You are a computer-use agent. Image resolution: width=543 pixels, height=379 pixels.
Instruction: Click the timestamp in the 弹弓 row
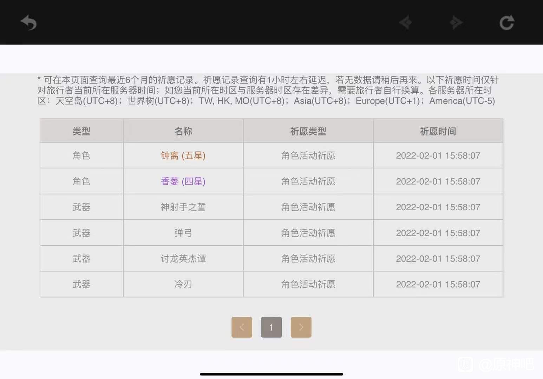(438, 233)
